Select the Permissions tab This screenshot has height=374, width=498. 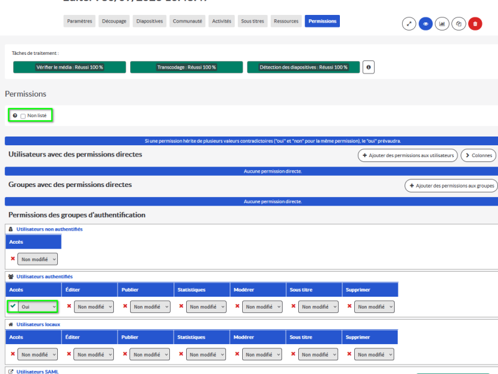point(322,21)
